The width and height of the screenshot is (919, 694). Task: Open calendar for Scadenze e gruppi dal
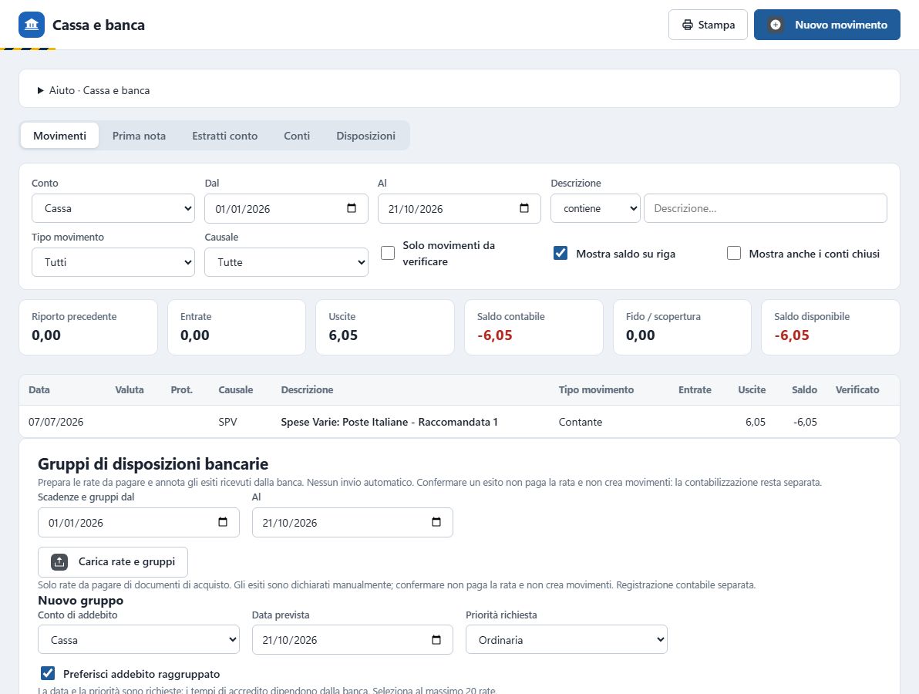223,522
